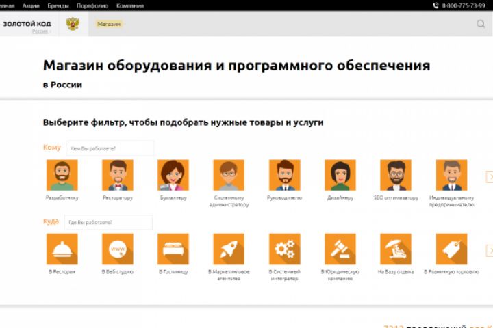The image size is (493, 328).
Task: Go to the Главная menu item
Action: tap(7, 5)
